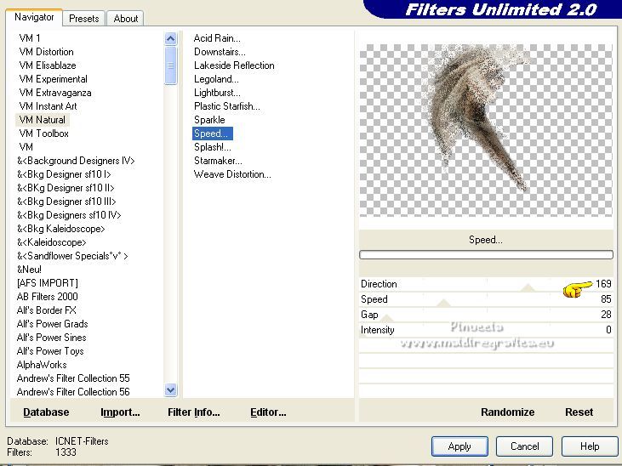Click the category list scrollbar thumb
The width and height of the screenshot is (622, 466).
click(170, 65)
